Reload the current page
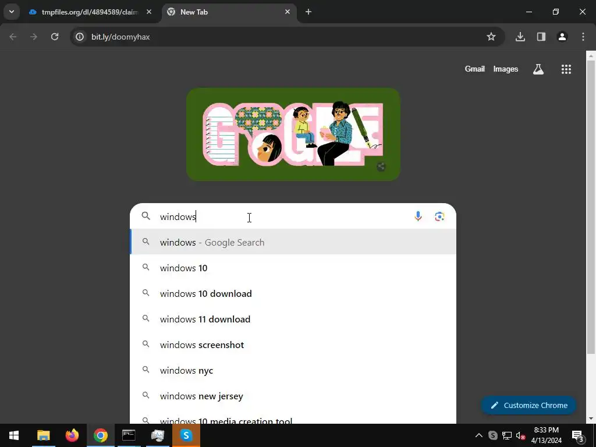 [55, 37]
